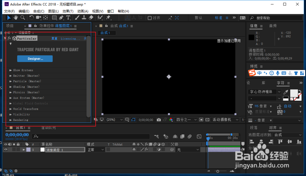This screenshot has height=176, width=306.
Task: Select the Rotation tool
Action: click(32, 18)
